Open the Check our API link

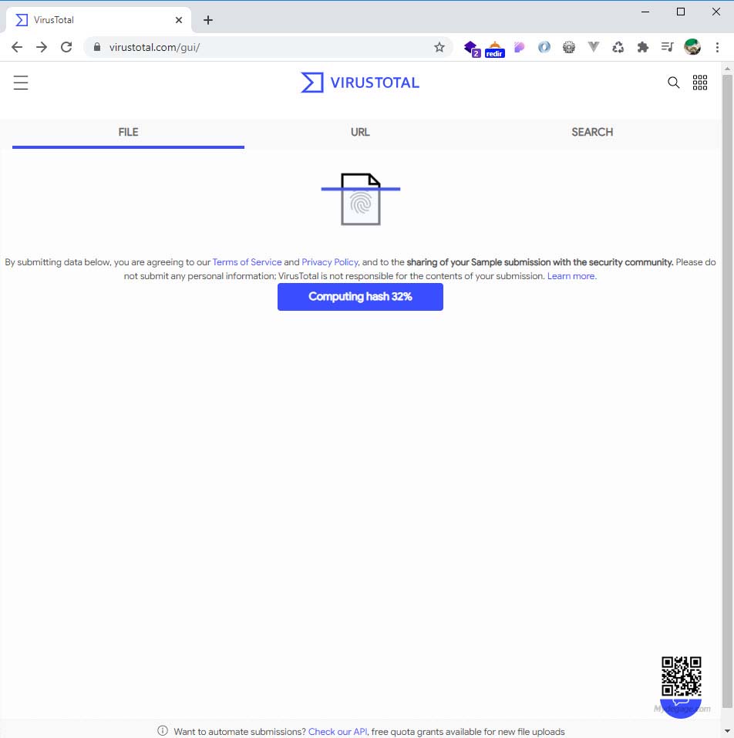(x=338, y=731)
